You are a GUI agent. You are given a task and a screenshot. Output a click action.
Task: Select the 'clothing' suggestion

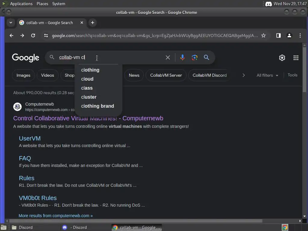point(98,70)
